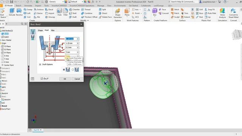Image resolution: width=242 pixels, height=136 pixels.
Task: Apply the Shell tool
Action: [x=73, y=13]
